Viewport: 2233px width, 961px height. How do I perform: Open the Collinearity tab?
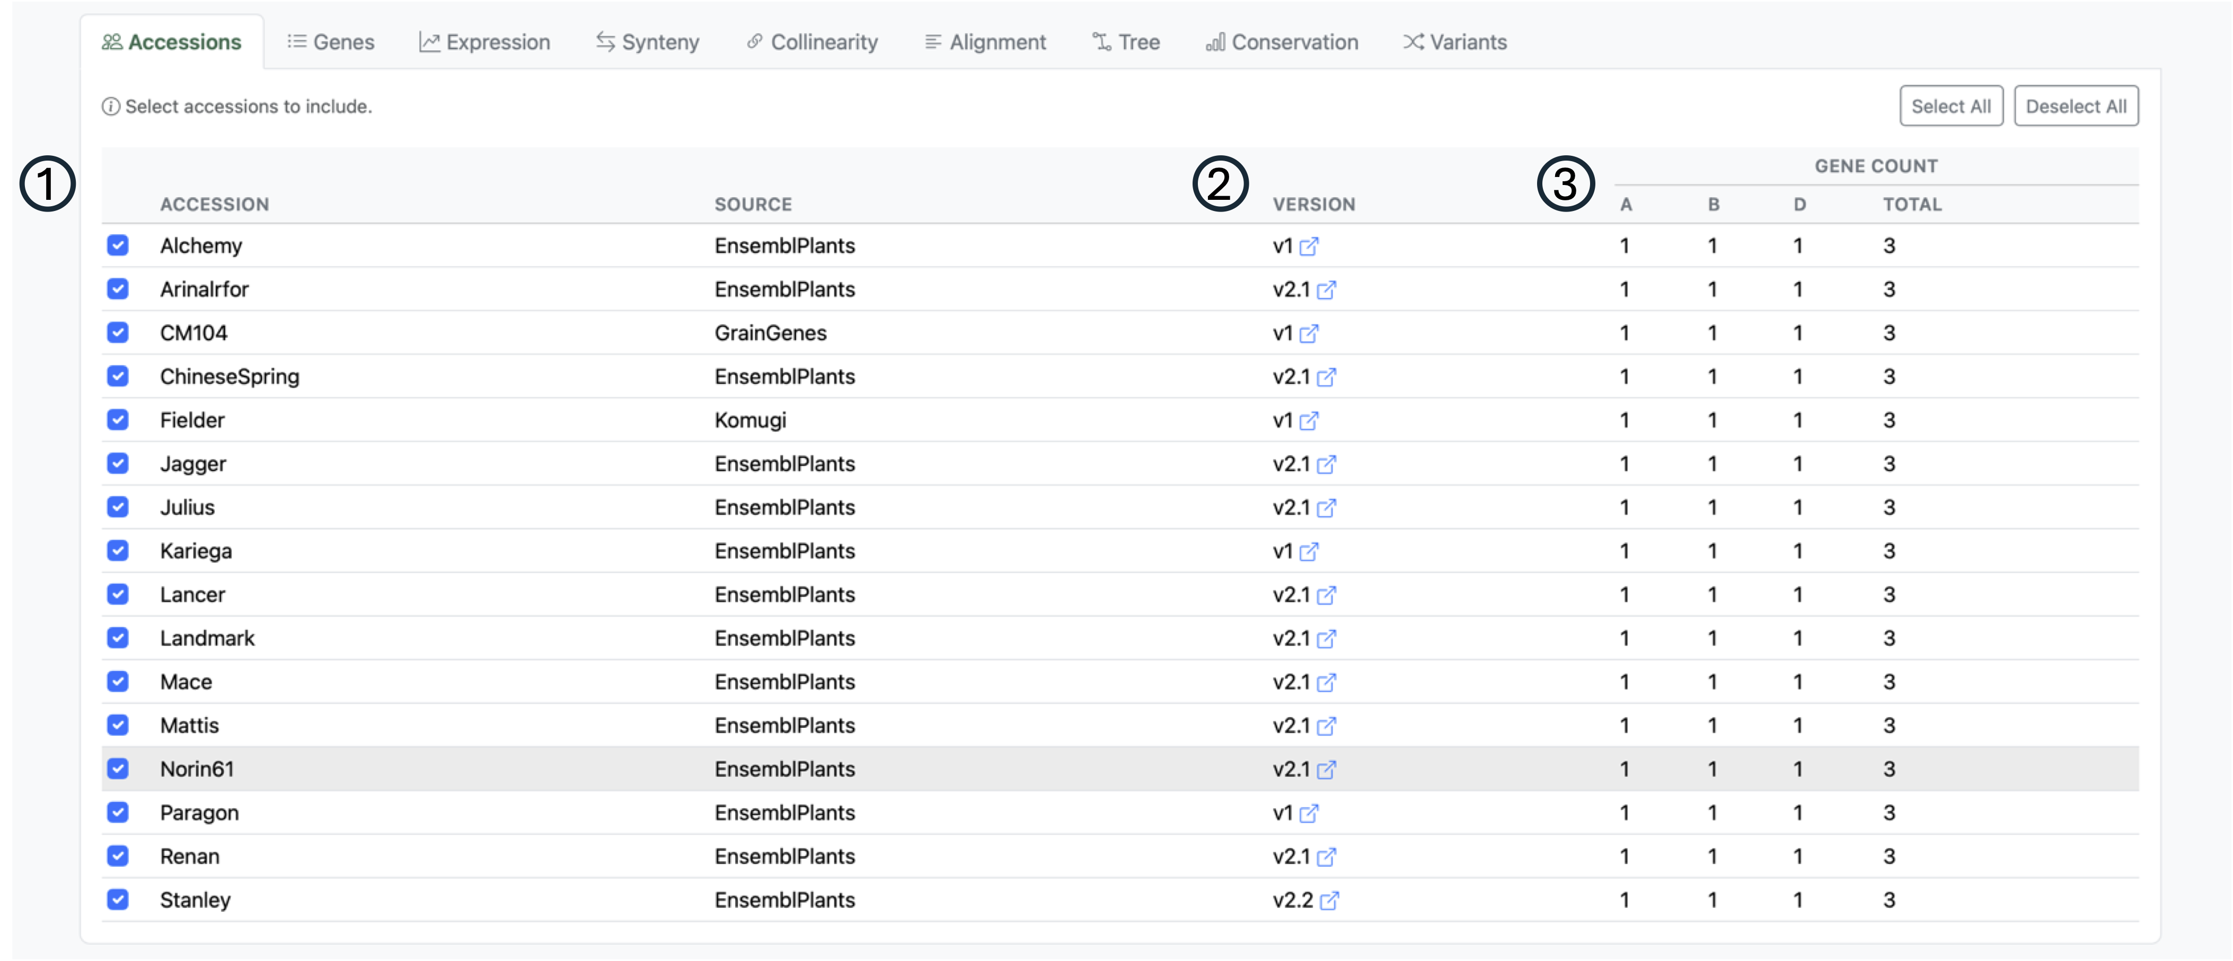click(x=812, y=41)
